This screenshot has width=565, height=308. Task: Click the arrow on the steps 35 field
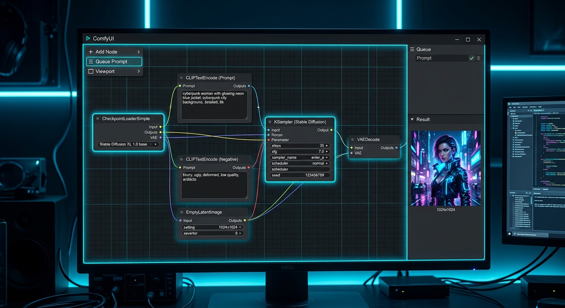pos(327,146)
